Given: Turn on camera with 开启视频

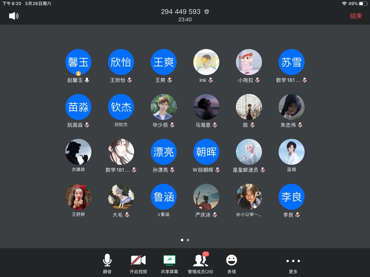Looking at the screenshot, I should coord(138,264).
